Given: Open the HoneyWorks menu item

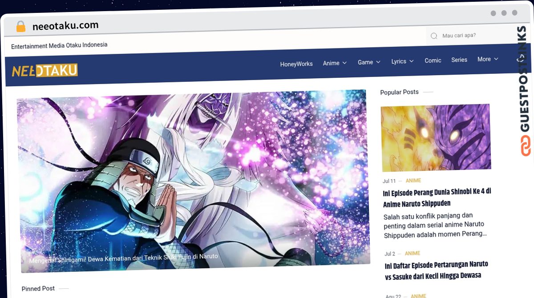Looking at the screenshot, I should click(296, 64).
